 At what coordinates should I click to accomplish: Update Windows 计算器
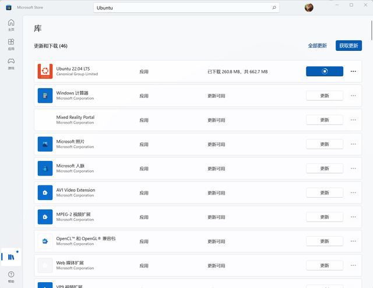point(324,96)
